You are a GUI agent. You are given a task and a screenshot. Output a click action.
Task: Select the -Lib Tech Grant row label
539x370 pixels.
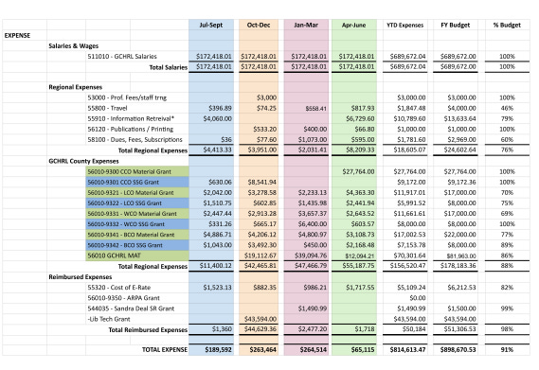click(109, 319)
